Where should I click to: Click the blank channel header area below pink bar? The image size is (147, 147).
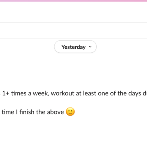(x=73, y=12)
